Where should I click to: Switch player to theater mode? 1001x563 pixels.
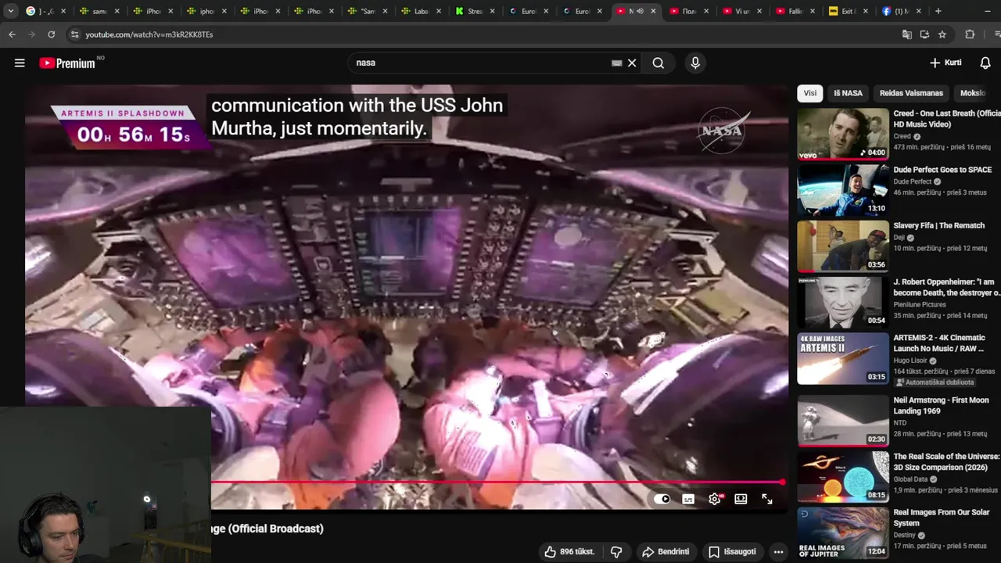tap(741, 499)
